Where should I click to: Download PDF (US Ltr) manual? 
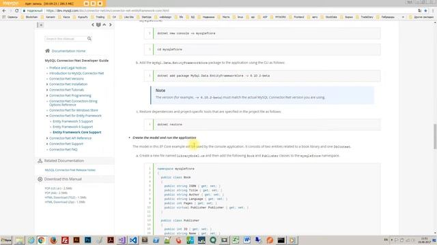pos(58,189)
